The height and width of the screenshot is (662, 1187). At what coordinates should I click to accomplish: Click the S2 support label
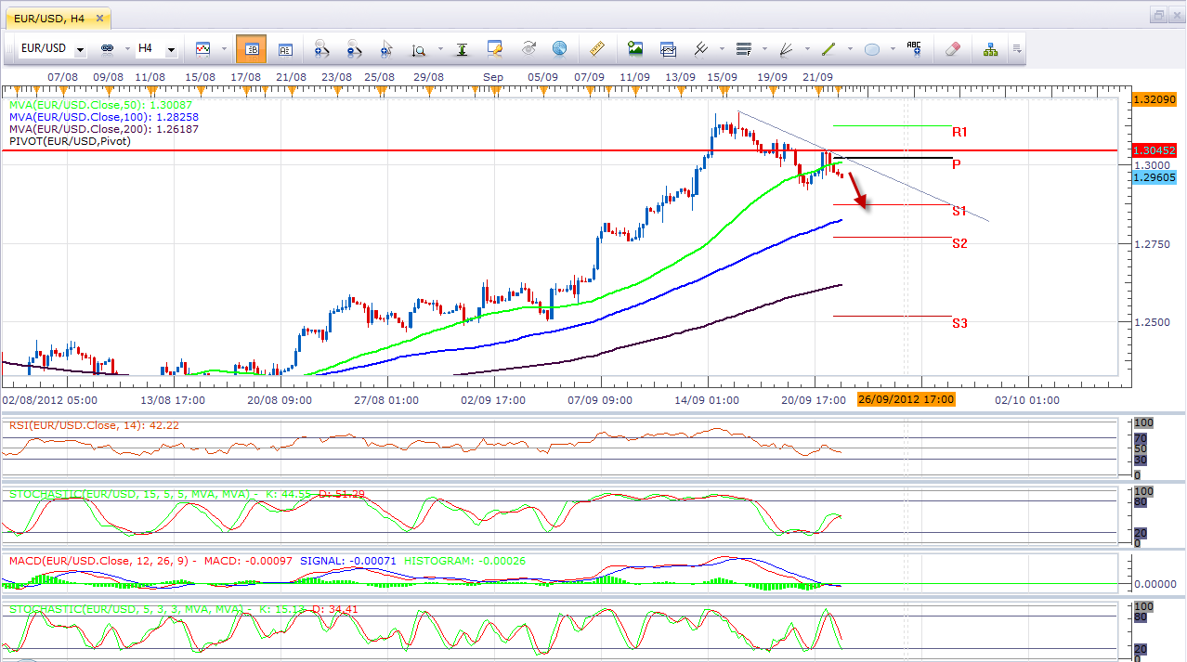960,243
